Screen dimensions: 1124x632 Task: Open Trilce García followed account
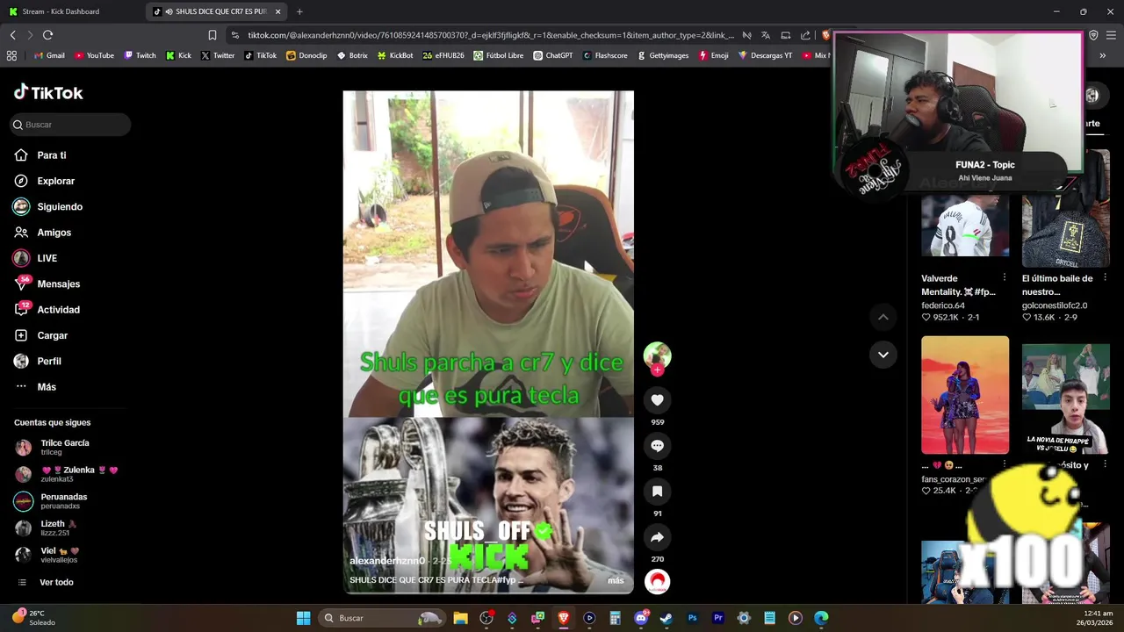(64, 447)
